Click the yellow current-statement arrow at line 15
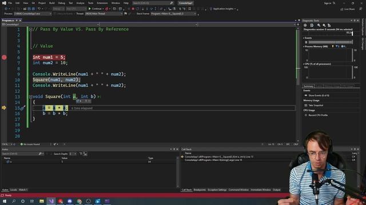This screenshot has width=366, height=205. [x=4, y=108]
